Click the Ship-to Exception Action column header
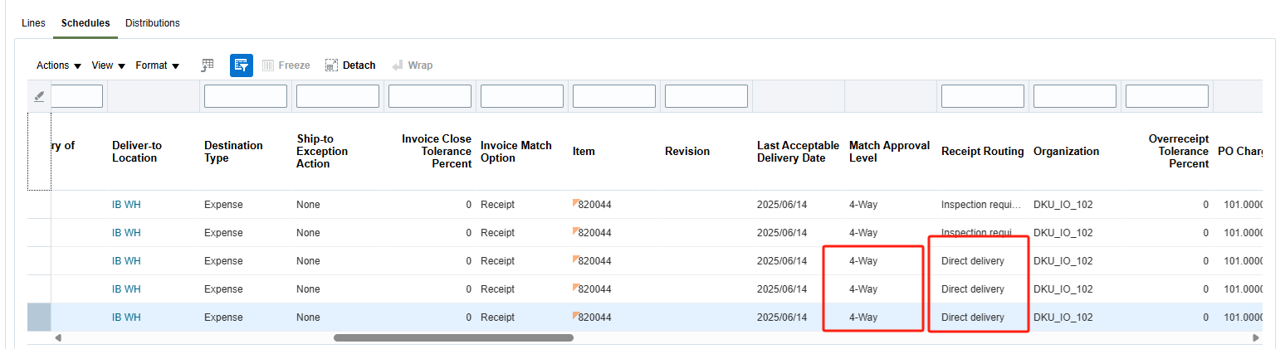 coord(322,151)
